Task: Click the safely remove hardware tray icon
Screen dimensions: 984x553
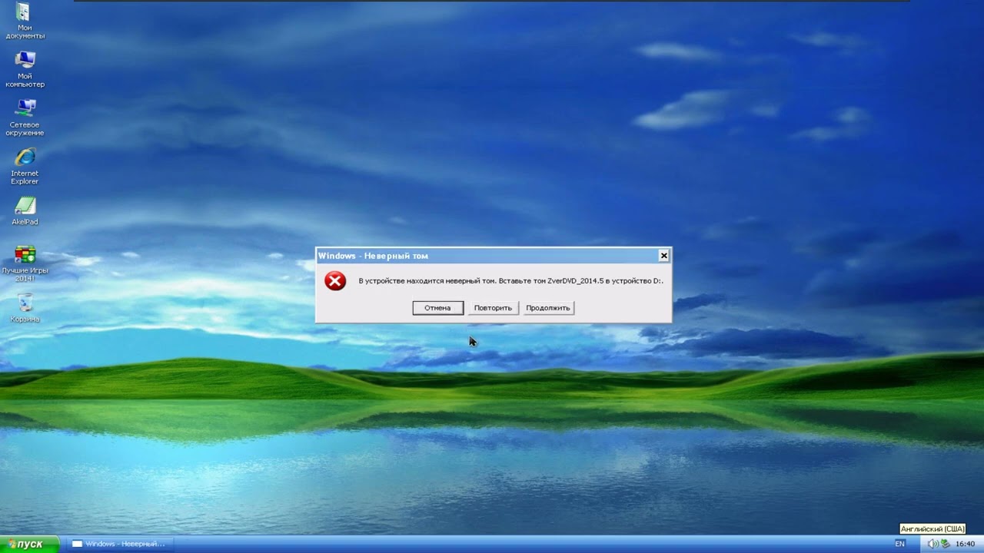Action: click(944, 544)
